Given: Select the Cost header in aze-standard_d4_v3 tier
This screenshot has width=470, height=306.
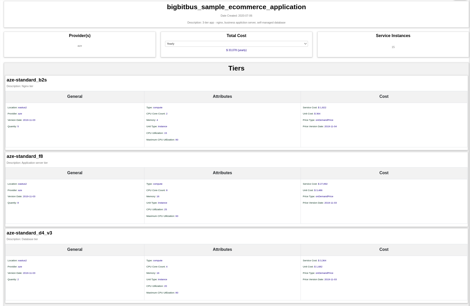Looking at the screenshot, I should (384, 250).
